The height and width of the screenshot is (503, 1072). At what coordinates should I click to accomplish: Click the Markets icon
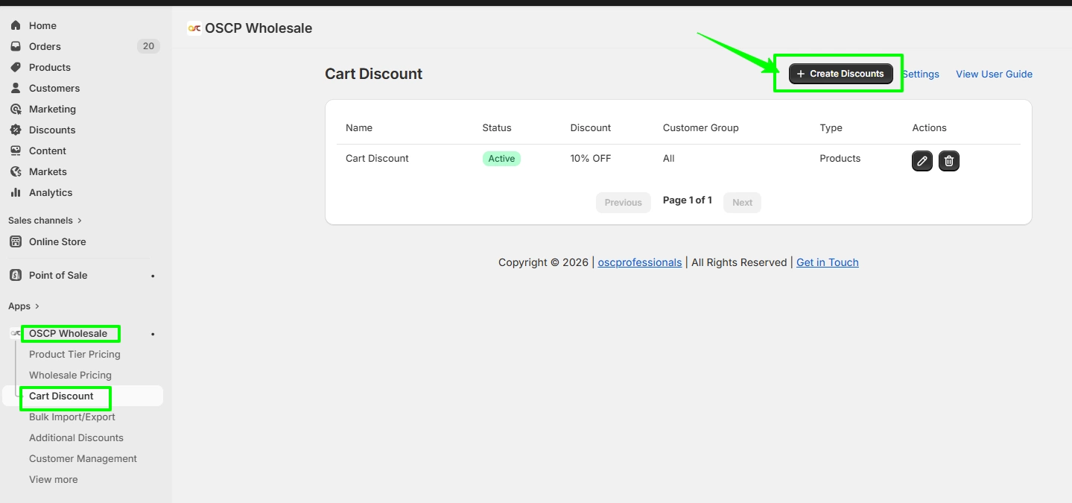click(x=15, y=171)
